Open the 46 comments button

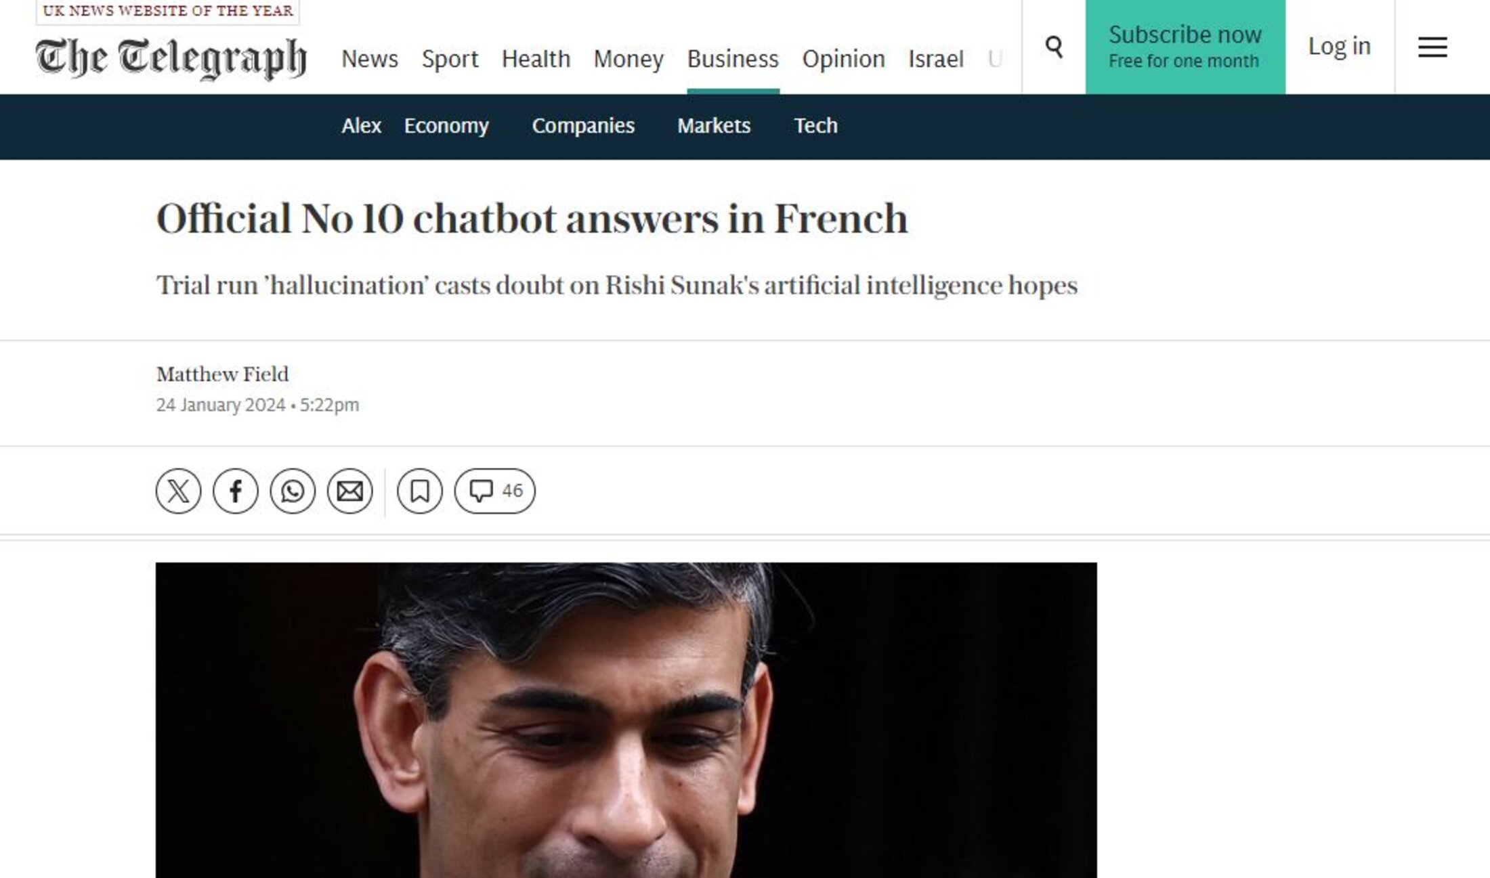495,491
